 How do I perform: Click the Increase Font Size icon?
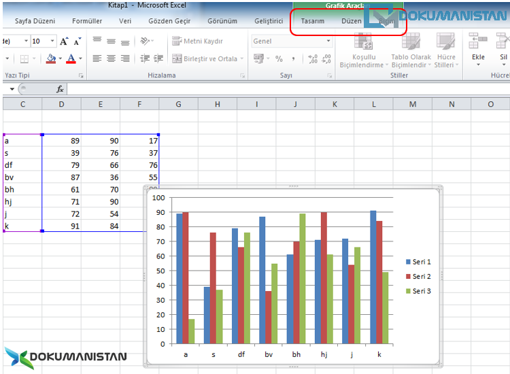point(64,41)
